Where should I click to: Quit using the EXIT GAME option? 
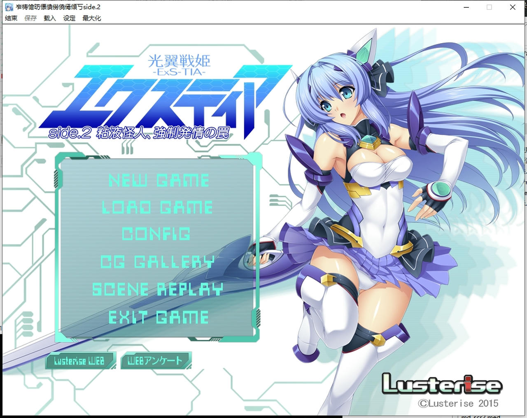(x=158, y=317)
